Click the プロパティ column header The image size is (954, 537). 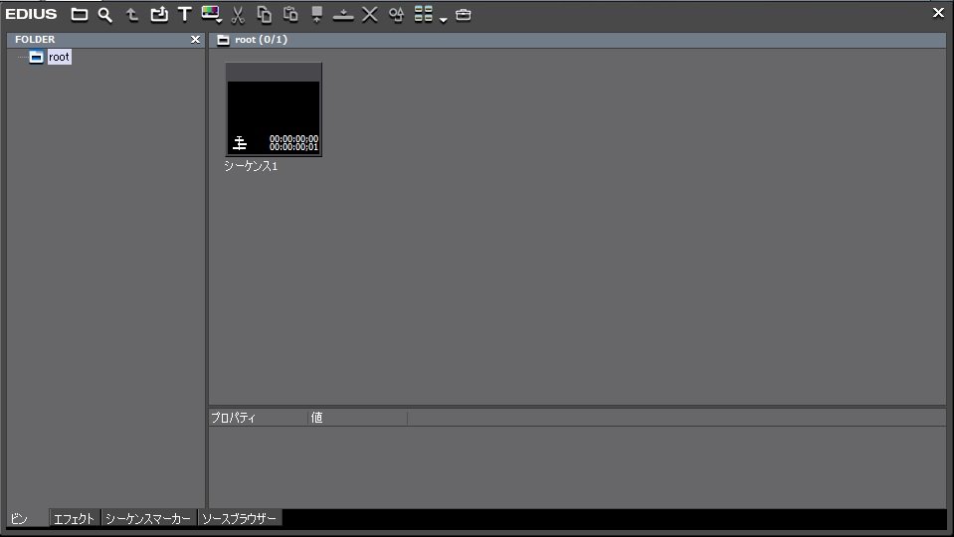[x=259, y=418]
